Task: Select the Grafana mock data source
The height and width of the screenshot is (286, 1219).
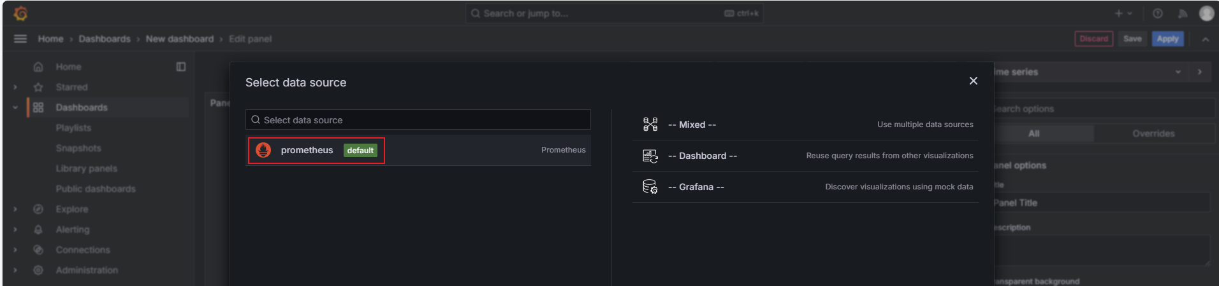Action: pyautogui.click(x=696, y=187)
